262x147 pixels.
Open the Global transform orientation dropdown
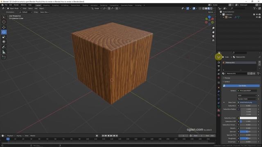[x=96, y=8]
